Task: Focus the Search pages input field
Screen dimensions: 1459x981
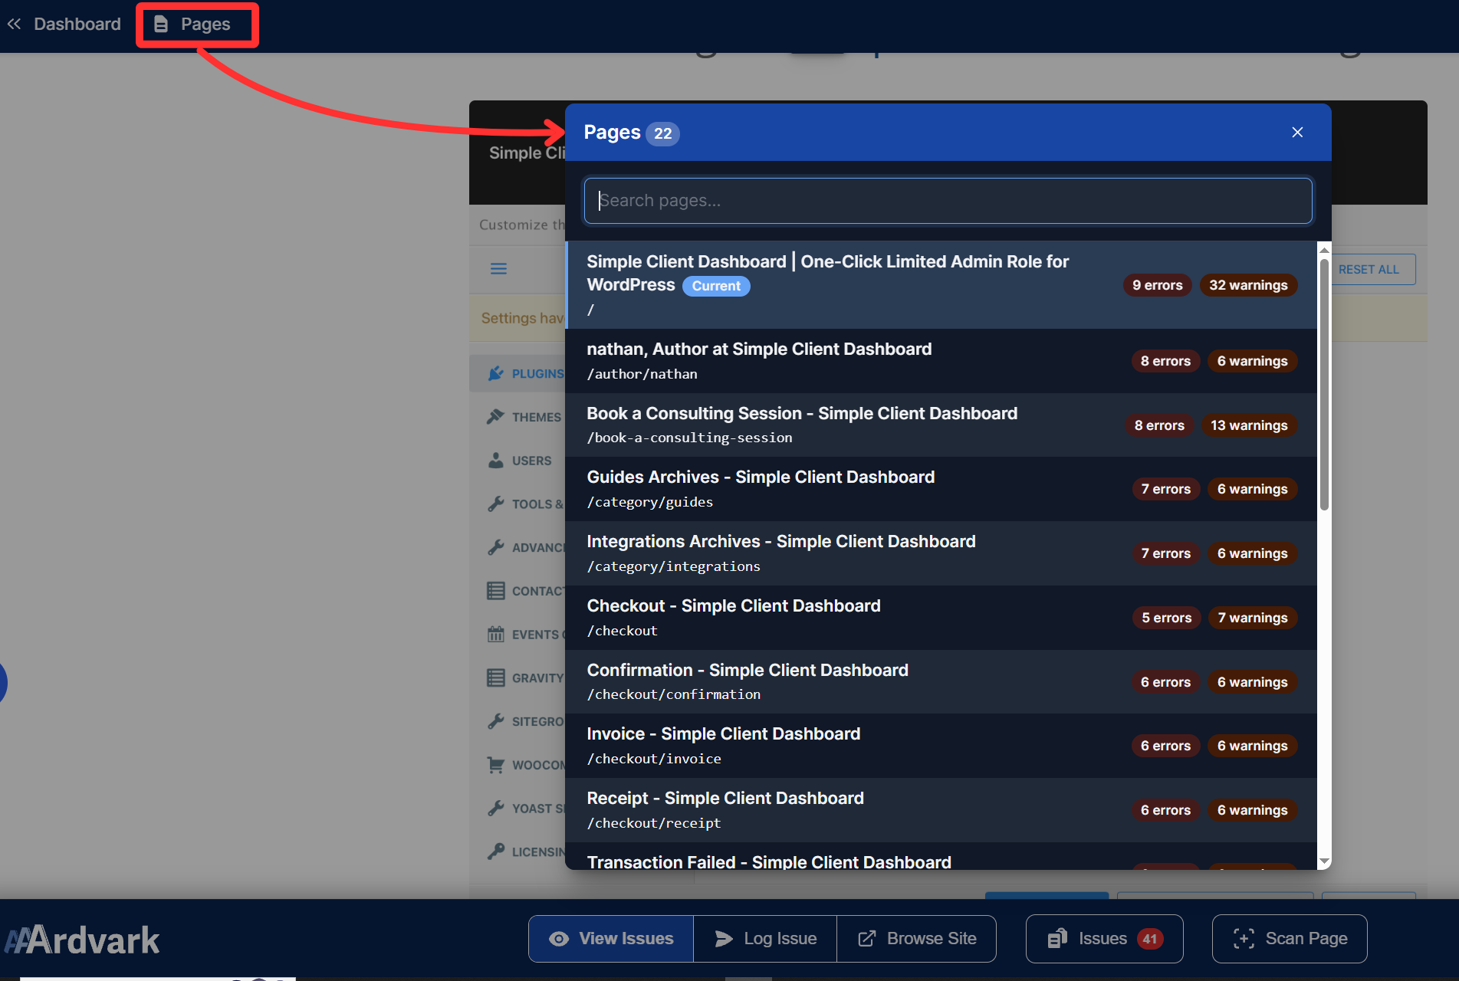Action: (x=948, y=201)
